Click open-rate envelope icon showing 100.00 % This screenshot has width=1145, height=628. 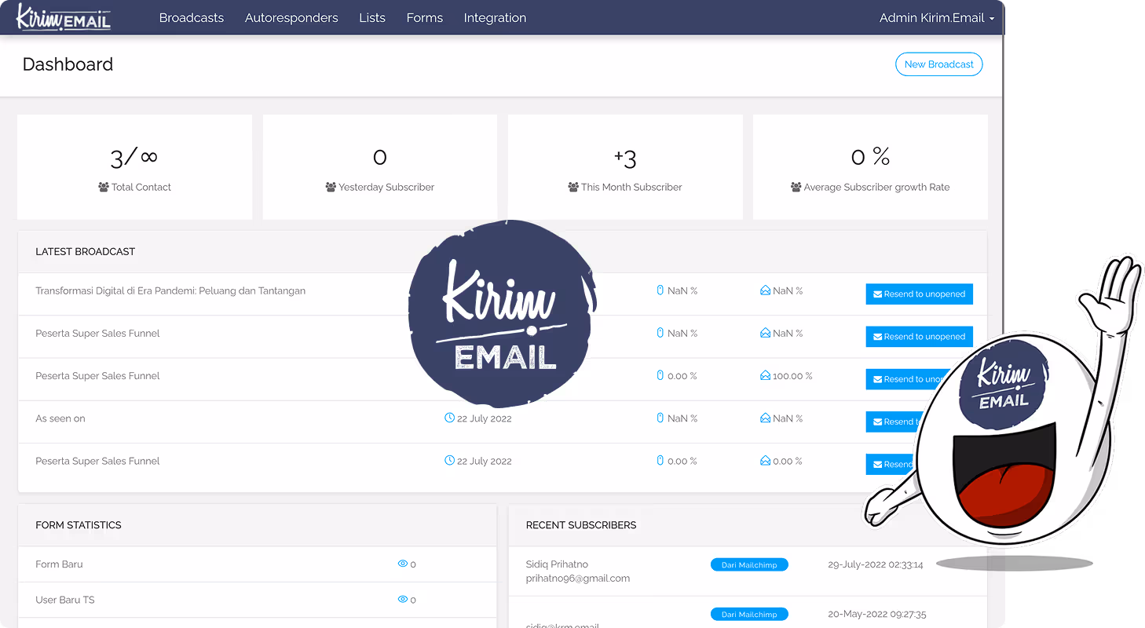click(x=765, y=376)
